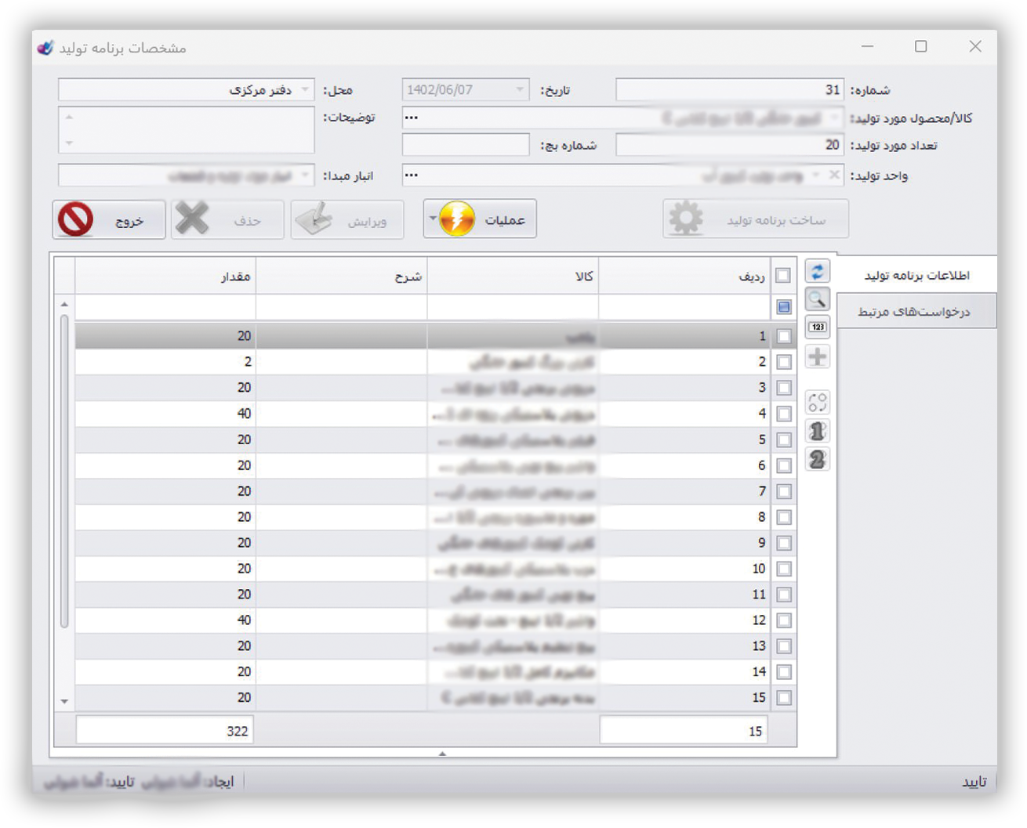
Task: Switch to درخواست‌های مرتبط tab
Action: (916, 312)
